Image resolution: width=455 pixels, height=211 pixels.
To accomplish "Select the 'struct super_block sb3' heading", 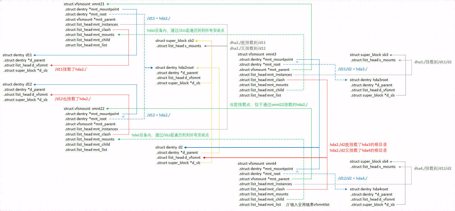I will (369, 55).
